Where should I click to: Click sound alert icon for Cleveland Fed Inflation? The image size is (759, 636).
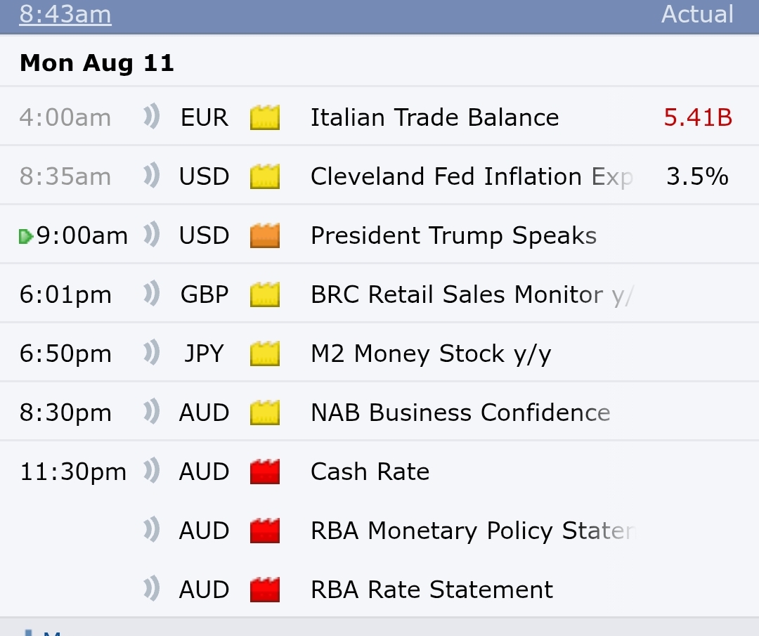152,176
